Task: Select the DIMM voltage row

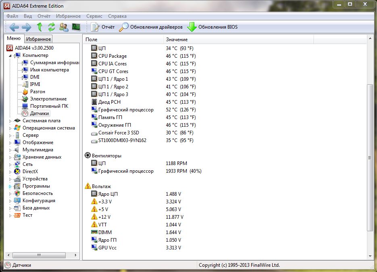Action: 136,232
